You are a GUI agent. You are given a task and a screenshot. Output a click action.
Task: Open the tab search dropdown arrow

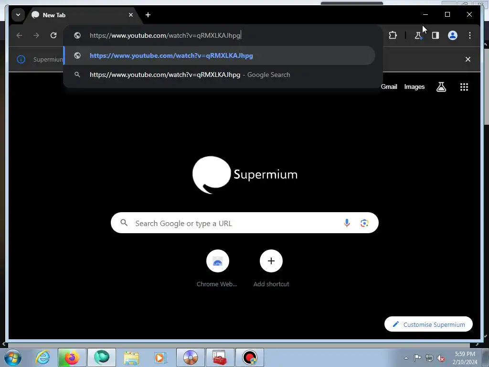[x=18, y=15]
